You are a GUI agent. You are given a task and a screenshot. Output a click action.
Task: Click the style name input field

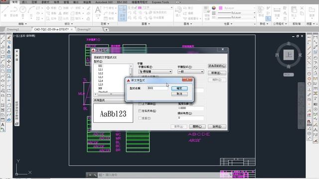(158, 89)
